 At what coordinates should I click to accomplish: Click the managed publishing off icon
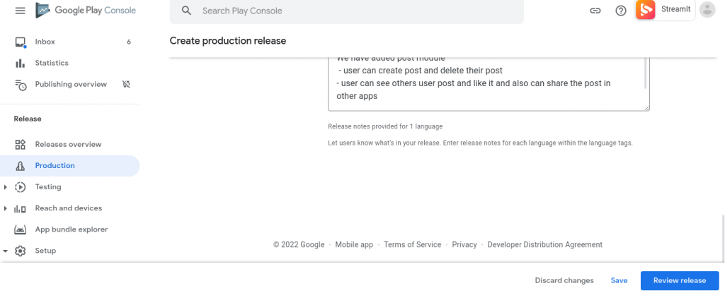coord(126,84)
